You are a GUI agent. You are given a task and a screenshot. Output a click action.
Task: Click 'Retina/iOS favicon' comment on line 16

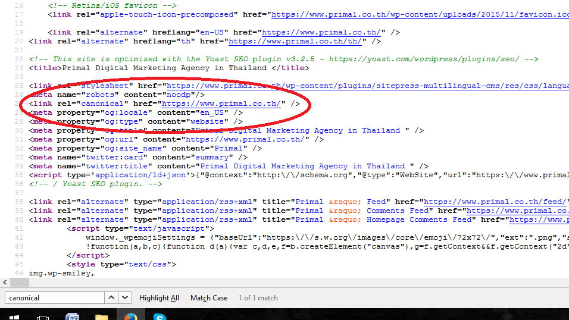pyautogui.click(x=112, y=5)
